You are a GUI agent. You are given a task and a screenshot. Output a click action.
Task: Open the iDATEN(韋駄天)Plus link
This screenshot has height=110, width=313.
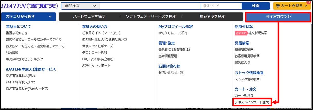21,76
